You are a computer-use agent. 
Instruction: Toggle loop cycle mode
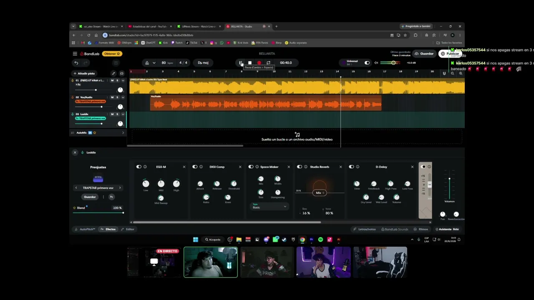point(268,63)
